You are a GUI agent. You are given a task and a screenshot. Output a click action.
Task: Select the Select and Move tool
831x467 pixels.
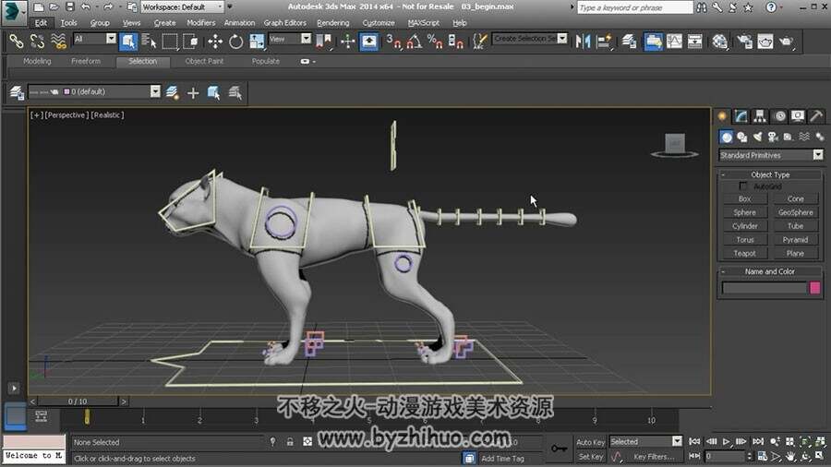(x=214, y=41)
